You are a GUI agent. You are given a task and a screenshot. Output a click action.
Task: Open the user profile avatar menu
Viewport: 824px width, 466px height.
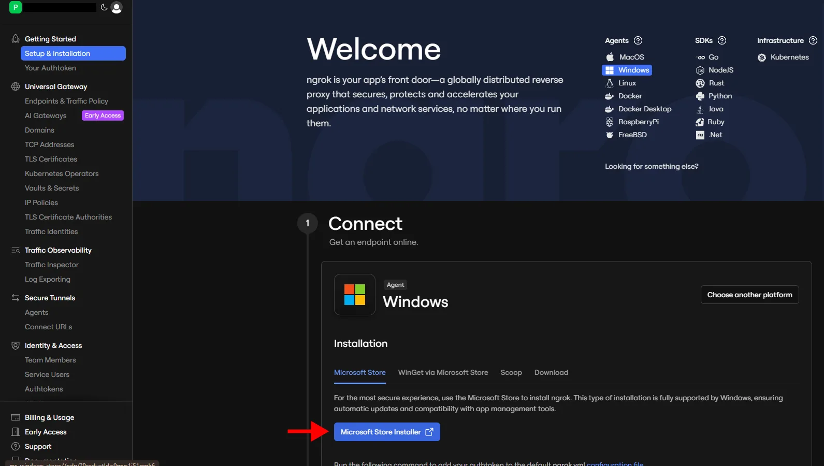point(117,8)
